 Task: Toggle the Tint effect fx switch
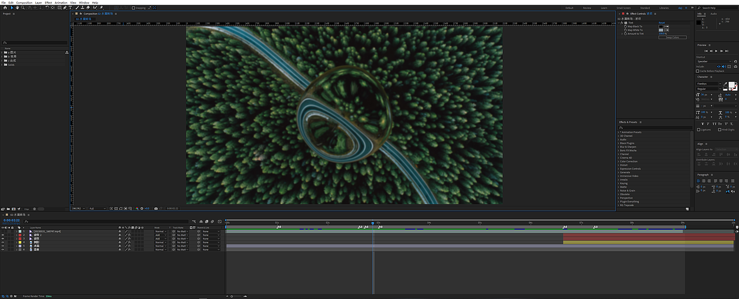(622, 23)
